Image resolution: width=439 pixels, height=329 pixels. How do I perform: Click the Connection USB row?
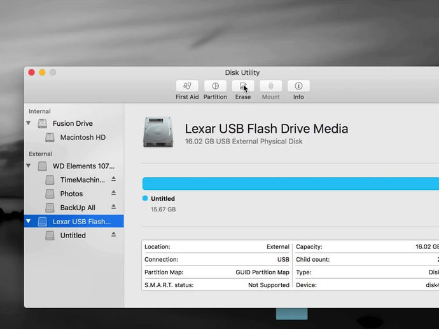point(217,259)
